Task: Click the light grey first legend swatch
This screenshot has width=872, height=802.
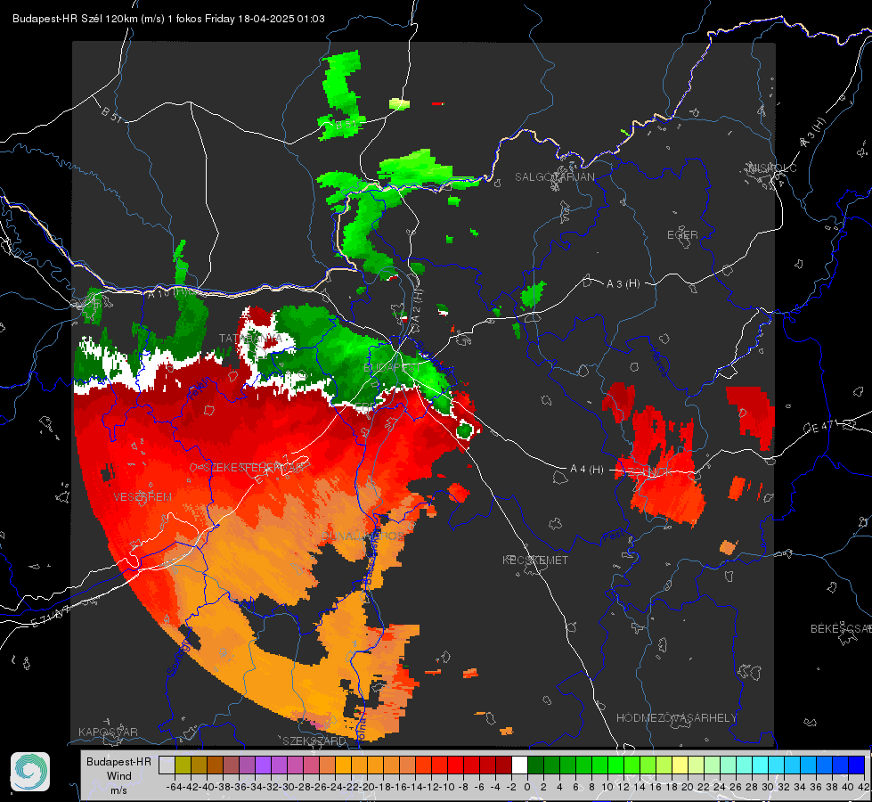Action: pyautogui.click(x=167, y=765)
